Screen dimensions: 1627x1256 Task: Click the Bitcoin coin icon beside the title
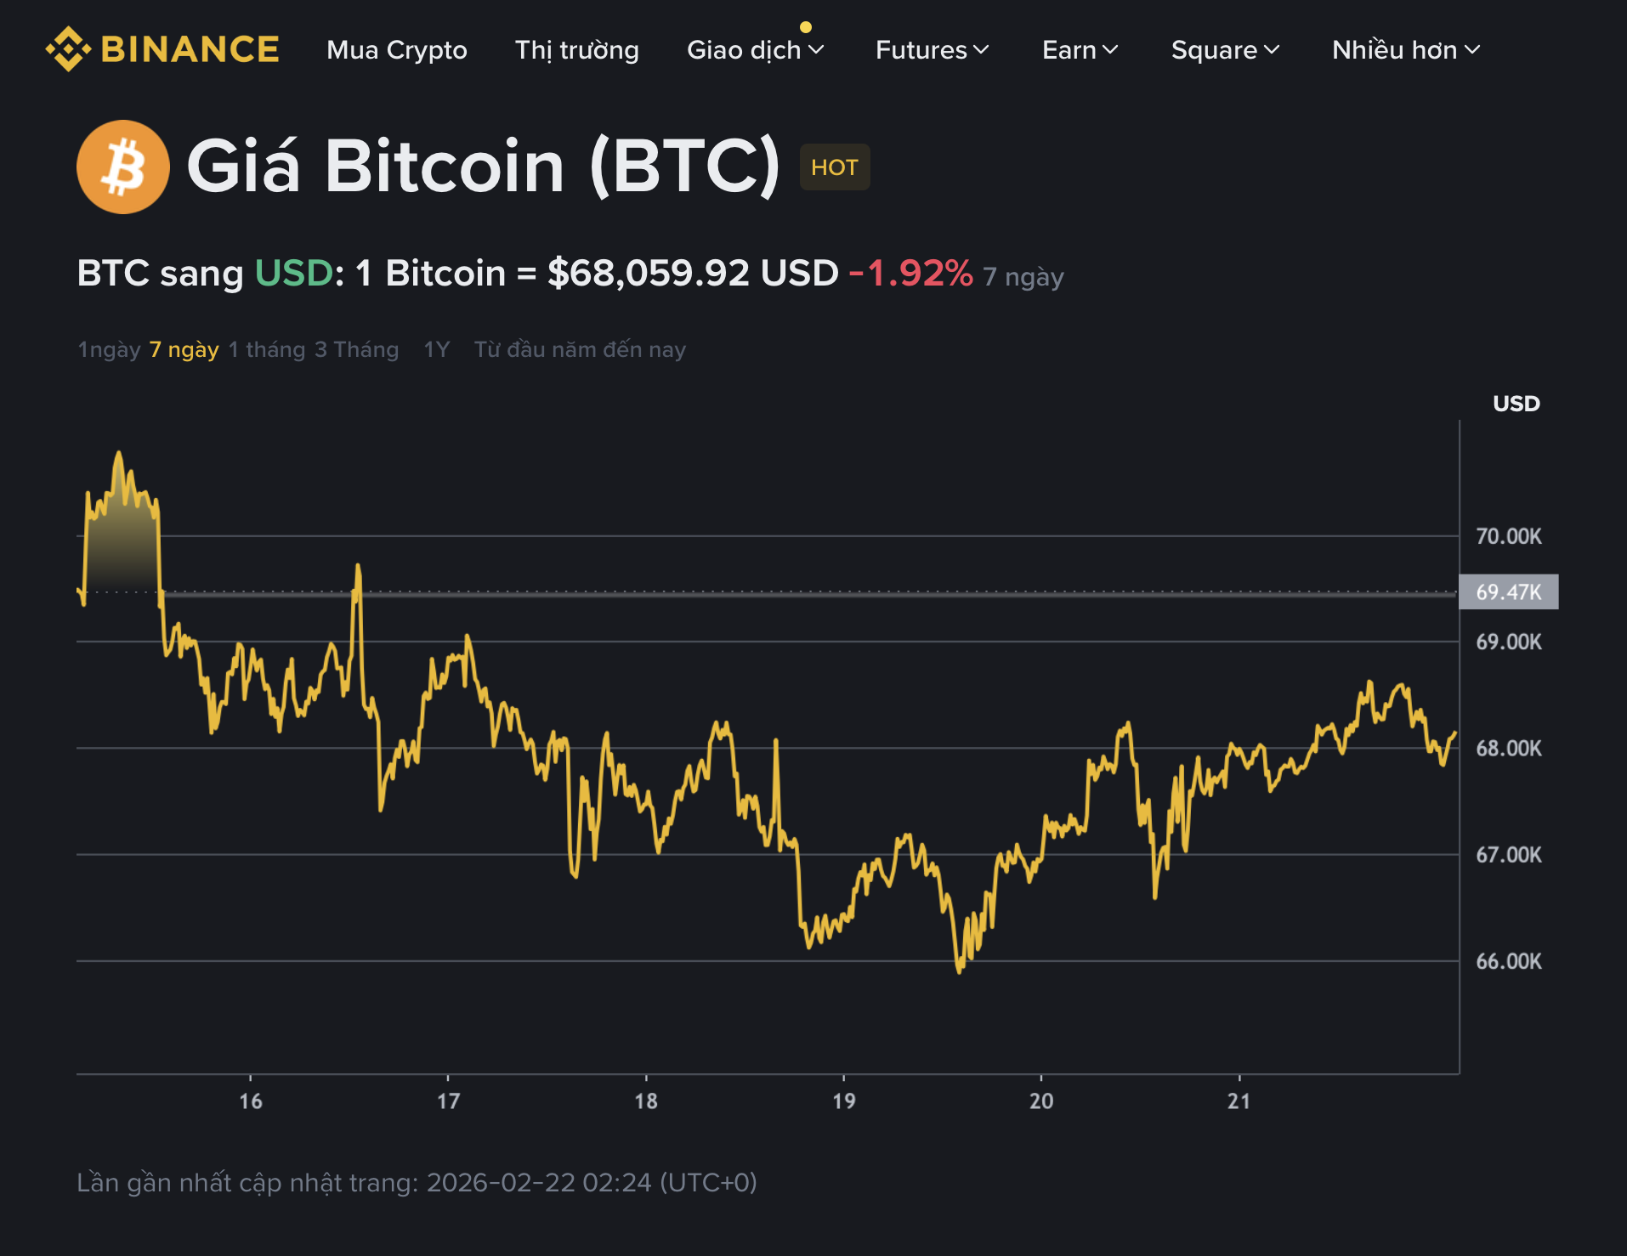coord(123,167)
